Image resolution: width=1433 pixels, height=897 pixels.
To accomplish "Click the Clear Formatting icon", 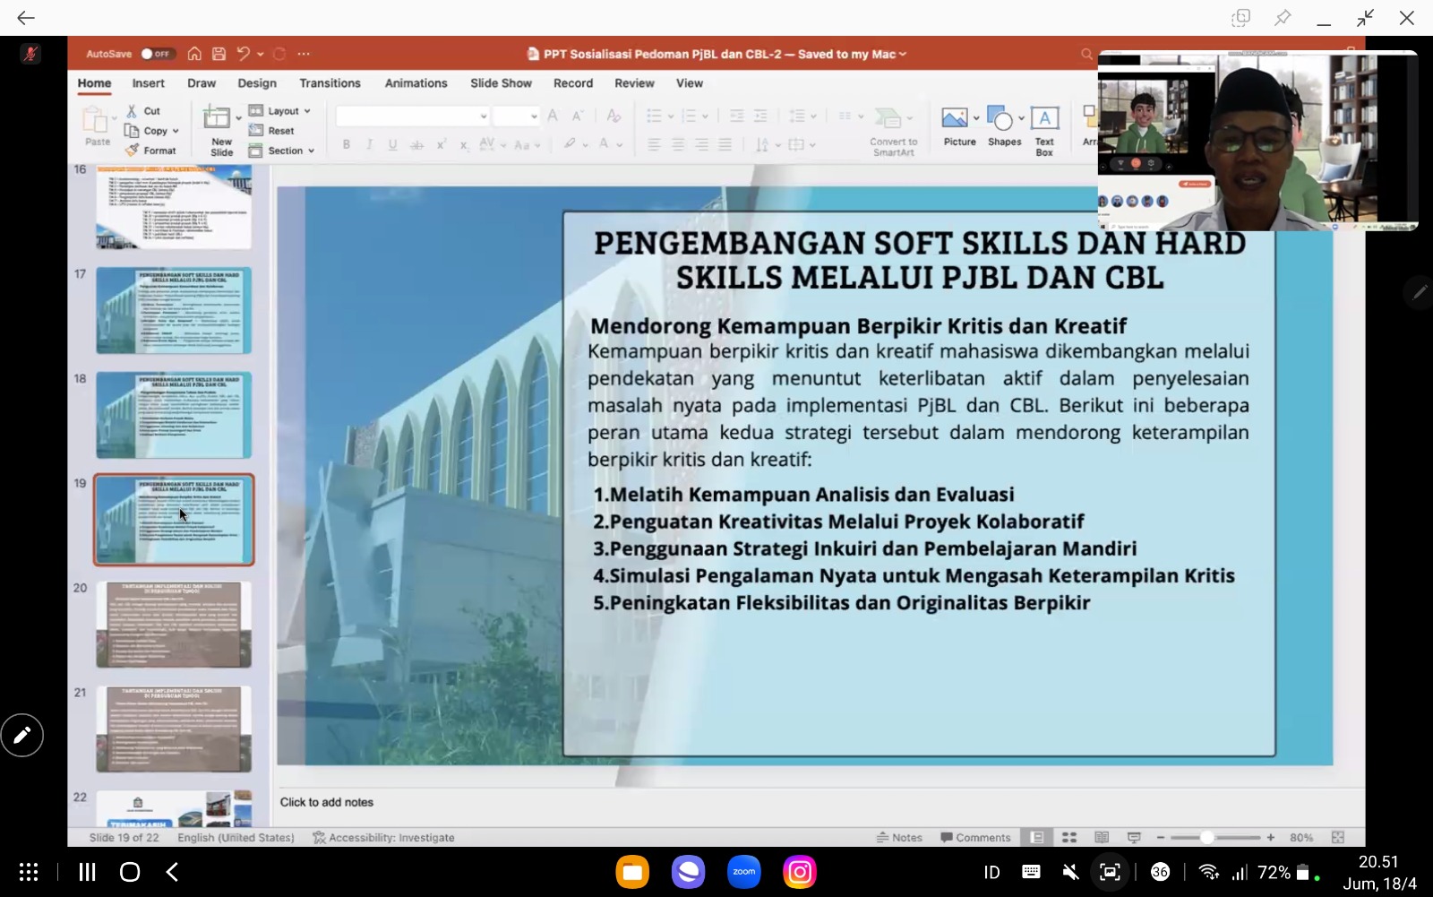I will tap(614, 116).
